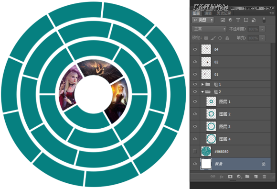Select layer 02 thumbnail
277x189 pixels.
click(206, 62)
